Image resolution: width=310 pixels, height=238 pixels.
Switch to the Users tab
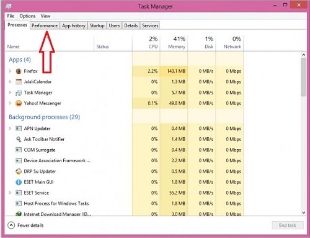114,25
